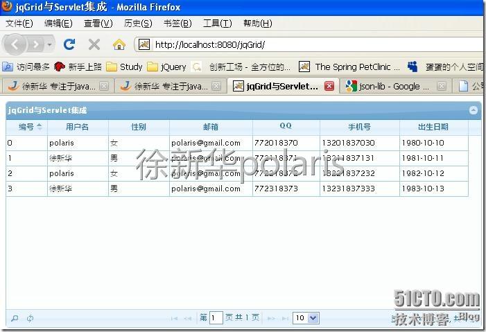The width and height of the screenshot is (486, 332).
Task: Sort by the 邮箱 column header
Action: (211, 127)
